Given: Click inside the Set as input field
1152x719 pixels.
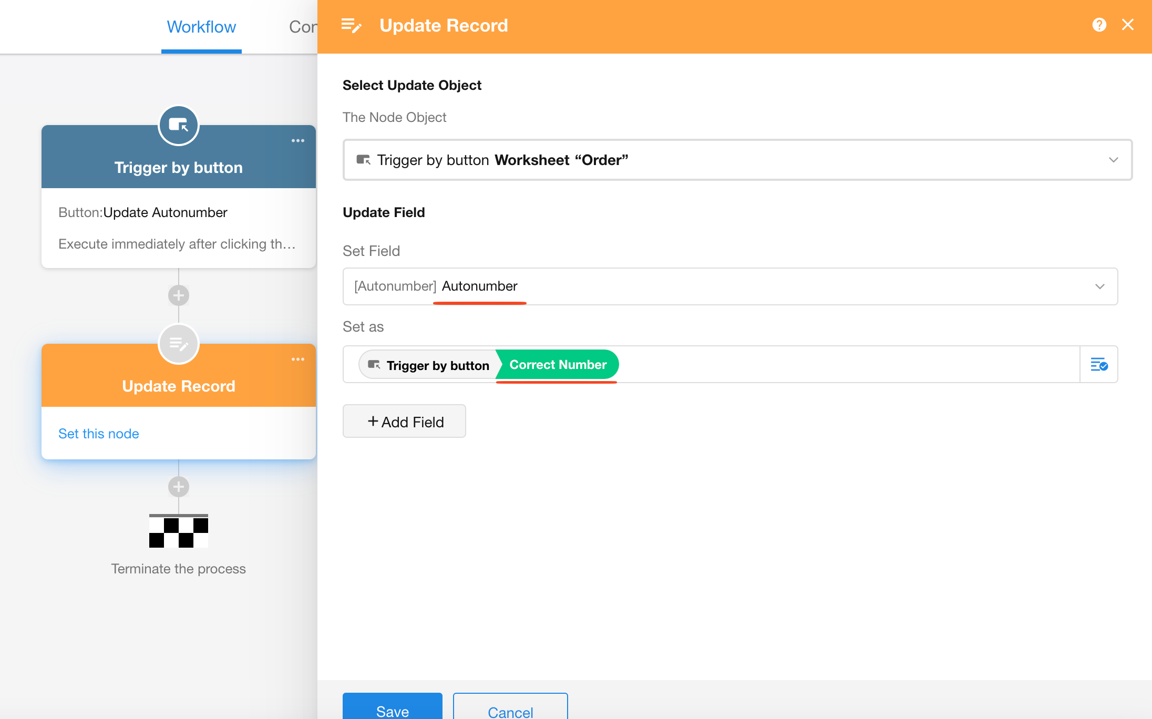Looking at the screenshot, I should click(x=841, y=364).
